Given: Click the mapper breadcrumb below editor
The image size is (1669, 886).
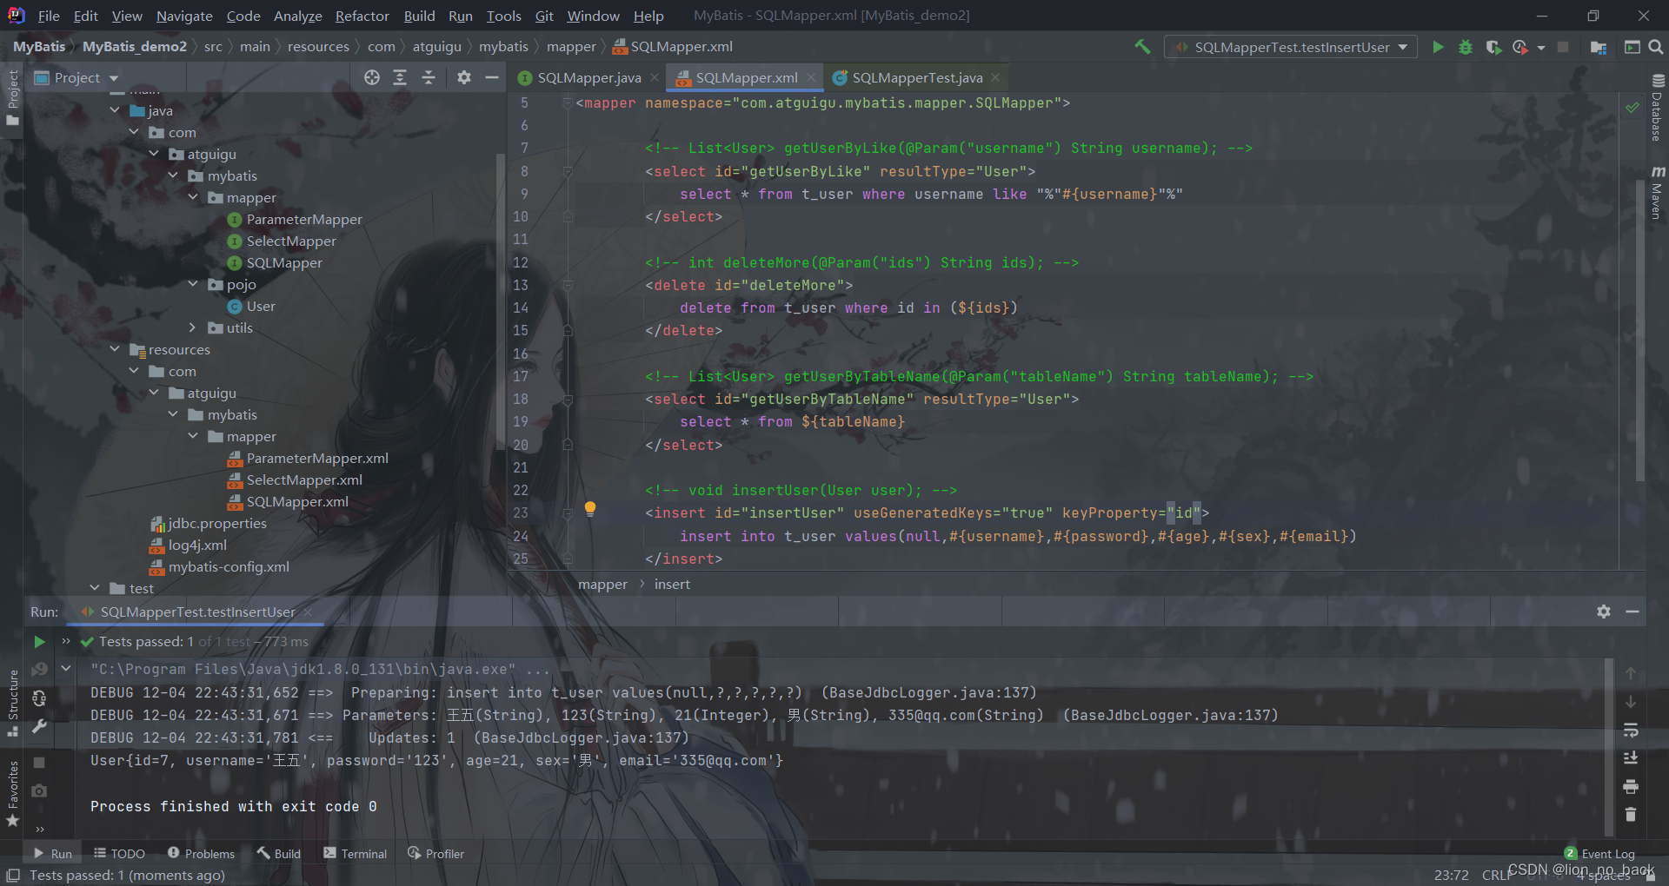Looking at the screenshot, I should (x=602, y=585).
